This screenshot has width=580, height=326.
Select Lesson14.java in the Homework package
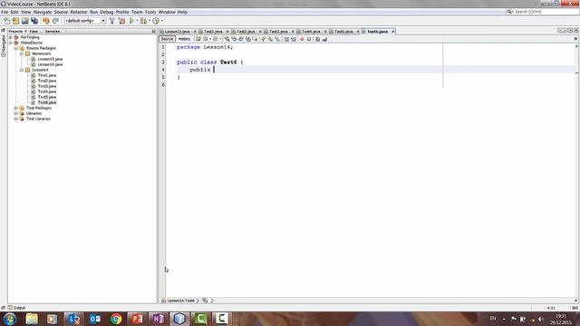click(50, 64)
